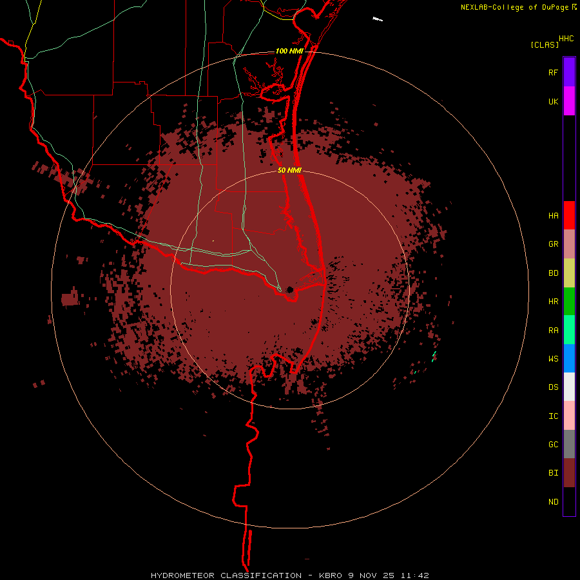Click the HA red legend swatch
Screen dimensions: 580x580
pyautogui.click(x=569, y=215)
